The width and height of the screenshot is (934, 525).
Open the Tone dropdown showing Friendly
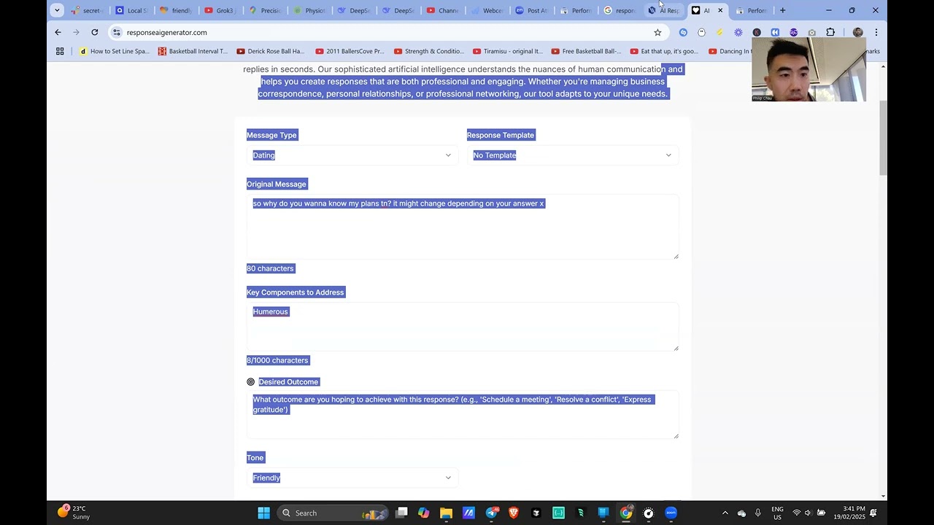[x=352, y=478]
